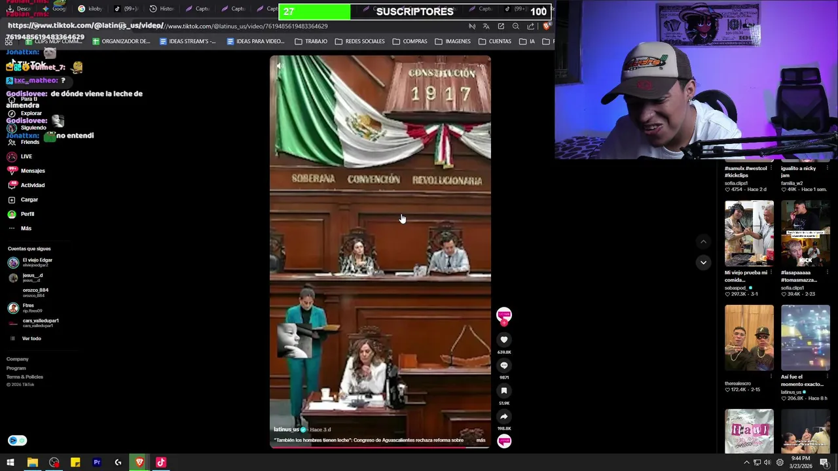
Task: Switch to the Histor browser tab
Action: point(162,9)
